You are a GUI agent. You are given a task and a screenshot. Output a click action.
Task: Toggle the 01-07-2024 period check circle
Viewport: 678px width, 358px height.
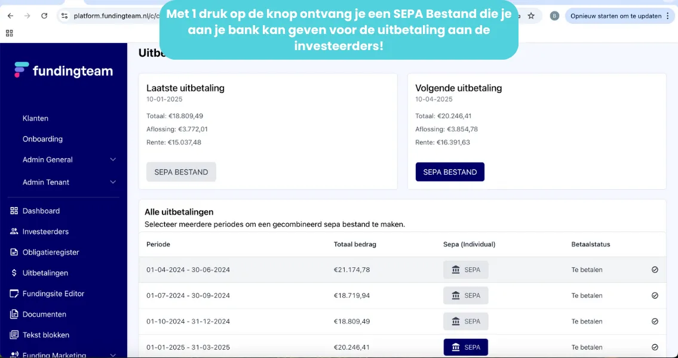(x=655, y=295)
